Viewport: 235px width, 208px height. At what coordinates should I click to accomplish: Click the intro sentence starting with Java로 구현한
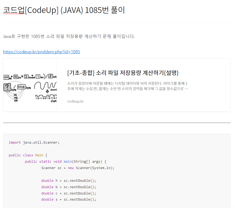coord(69,36)
